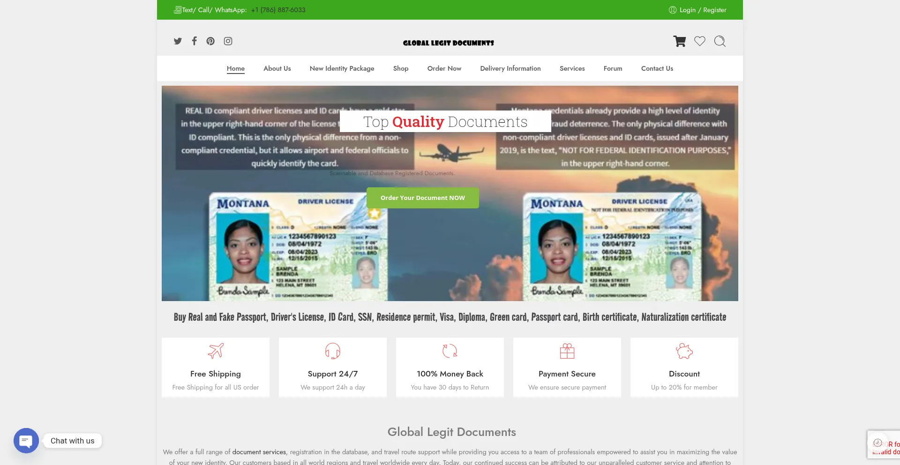This screenshot has height=465, width=900.
Task: Open Delivery Information in the menu
Action: pyautogui.click(x=510, y=68)
